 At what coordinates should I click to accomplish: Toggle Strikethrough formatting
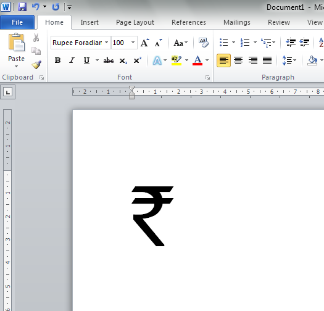(109, 60)
